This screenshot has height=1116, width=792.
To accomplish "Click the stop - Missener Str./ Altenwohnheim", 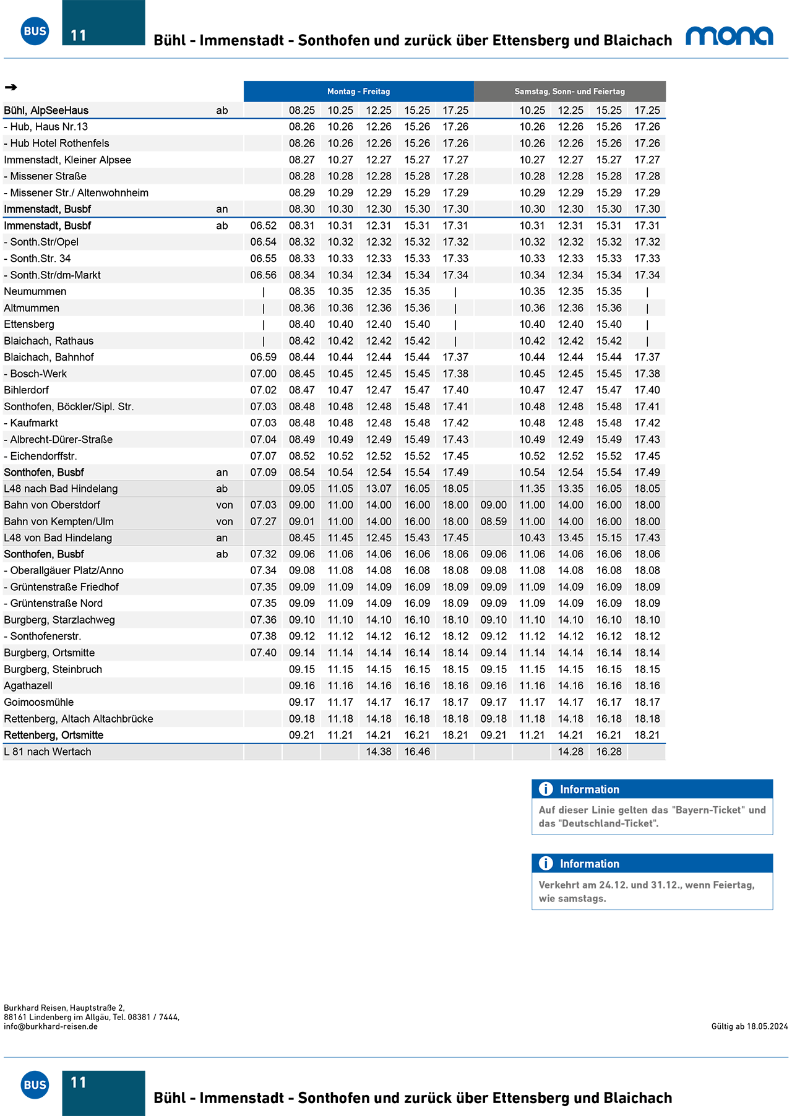I will [x=76, y=192].
